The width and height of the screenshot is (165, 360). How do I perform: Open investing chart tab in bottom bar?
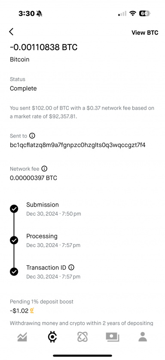coord(22,337)
